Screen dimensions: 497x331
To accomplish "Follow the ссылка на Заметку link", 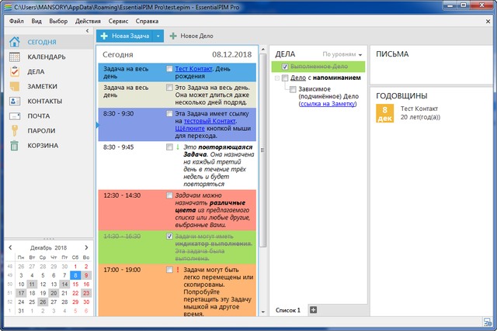I will click(x=328, y=104).
